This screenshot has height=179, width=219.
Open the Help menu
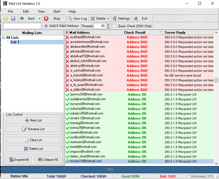[72, 12]
